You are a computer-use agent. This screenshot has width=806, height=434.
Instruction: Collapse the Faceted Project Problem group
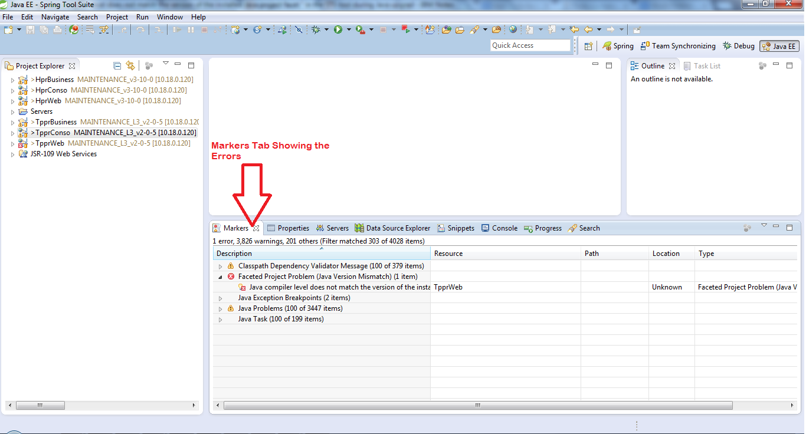coord(219,276)
